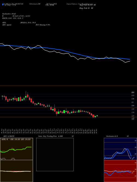Click the red RSI chart panel
Viewport: 137px width, 182px height.
coord(120,171)
